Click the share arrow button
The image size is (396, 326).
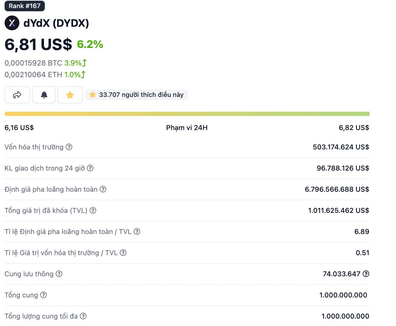click(x=17, y=95)
